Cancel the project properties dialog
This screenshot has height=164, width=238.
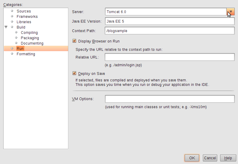tap(210, 158)
